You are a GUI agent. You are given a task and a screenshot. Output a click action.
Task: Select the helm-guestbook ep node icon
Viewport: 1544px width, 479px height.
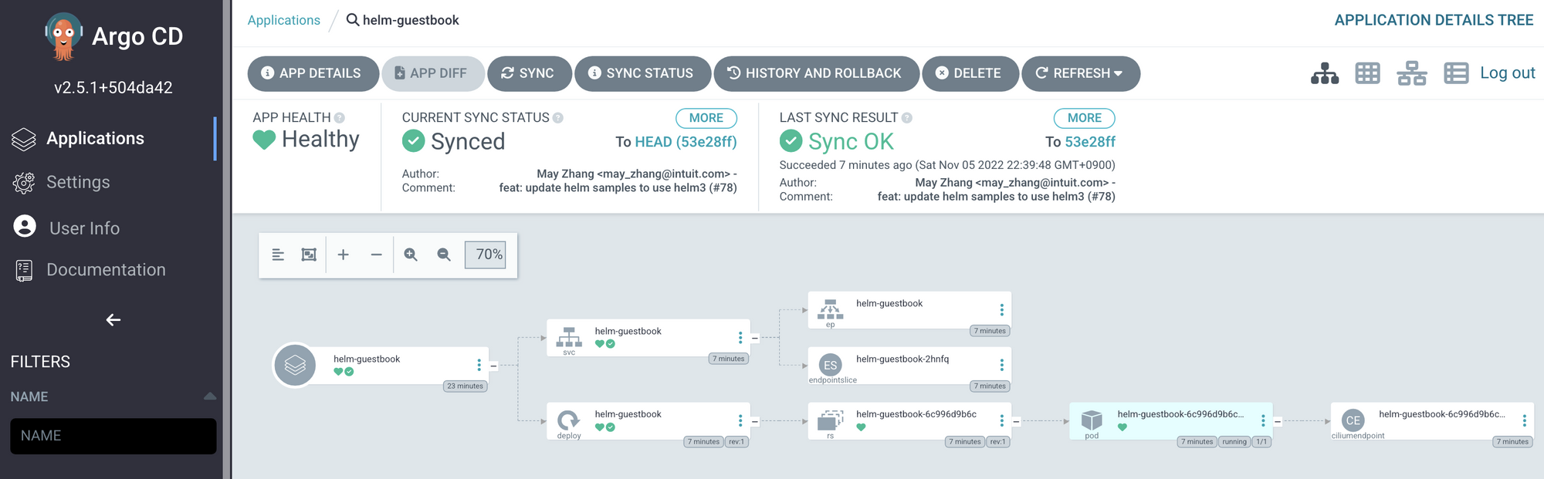[831, 309]
